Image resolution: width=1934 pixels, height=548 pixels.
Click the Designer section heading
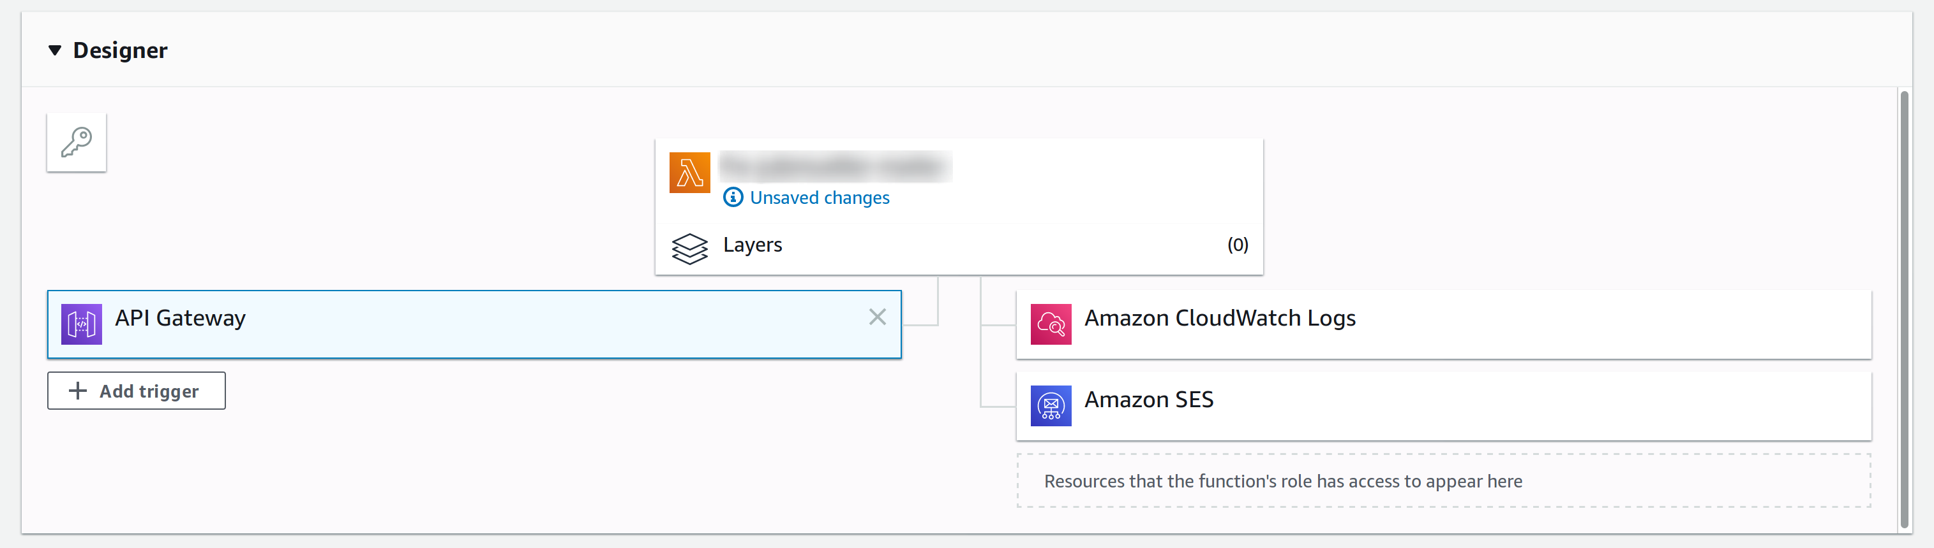[x=120, y=50]
